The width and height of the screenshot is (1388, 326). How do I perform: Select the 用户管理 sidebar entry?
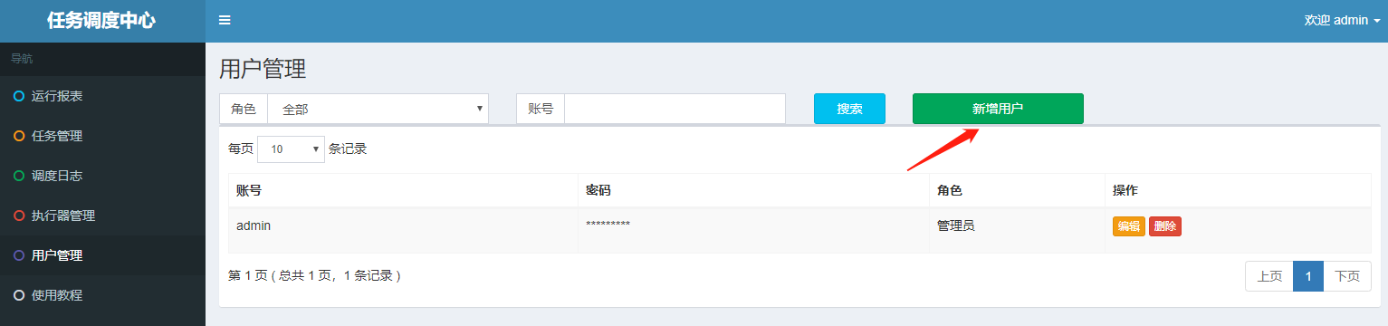tap(102, 255)
